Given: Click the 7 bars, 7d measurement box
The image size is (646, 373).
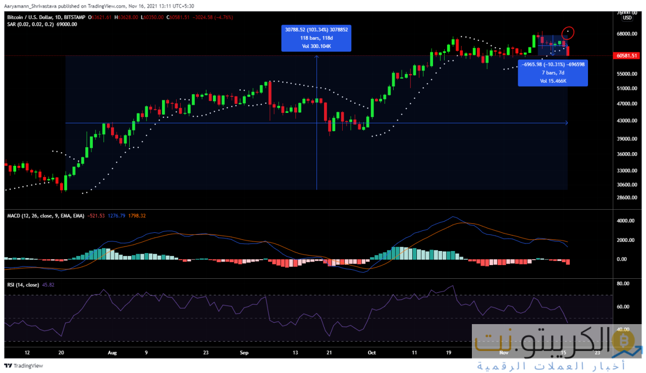Looking at the screenshot, I should 553,73.
